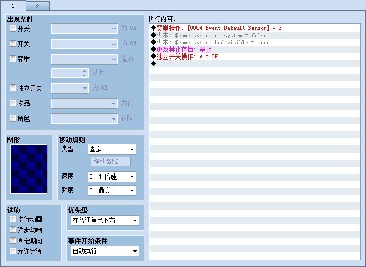Select the ct_system = false script line
Viewport: 366px width, 267px height.
click(x=255, y=35)
